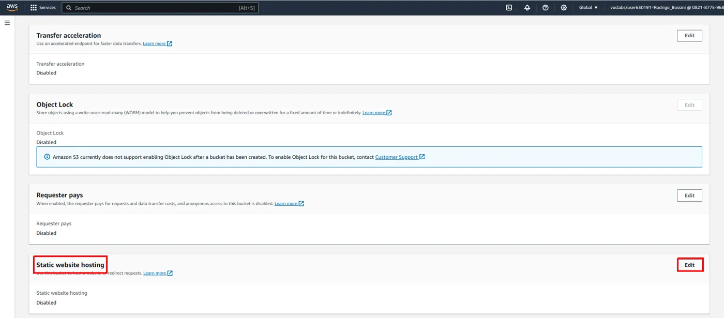Open Learn more link for Object Lock
The width and height of the screenshot is (724, 318).
377,113
